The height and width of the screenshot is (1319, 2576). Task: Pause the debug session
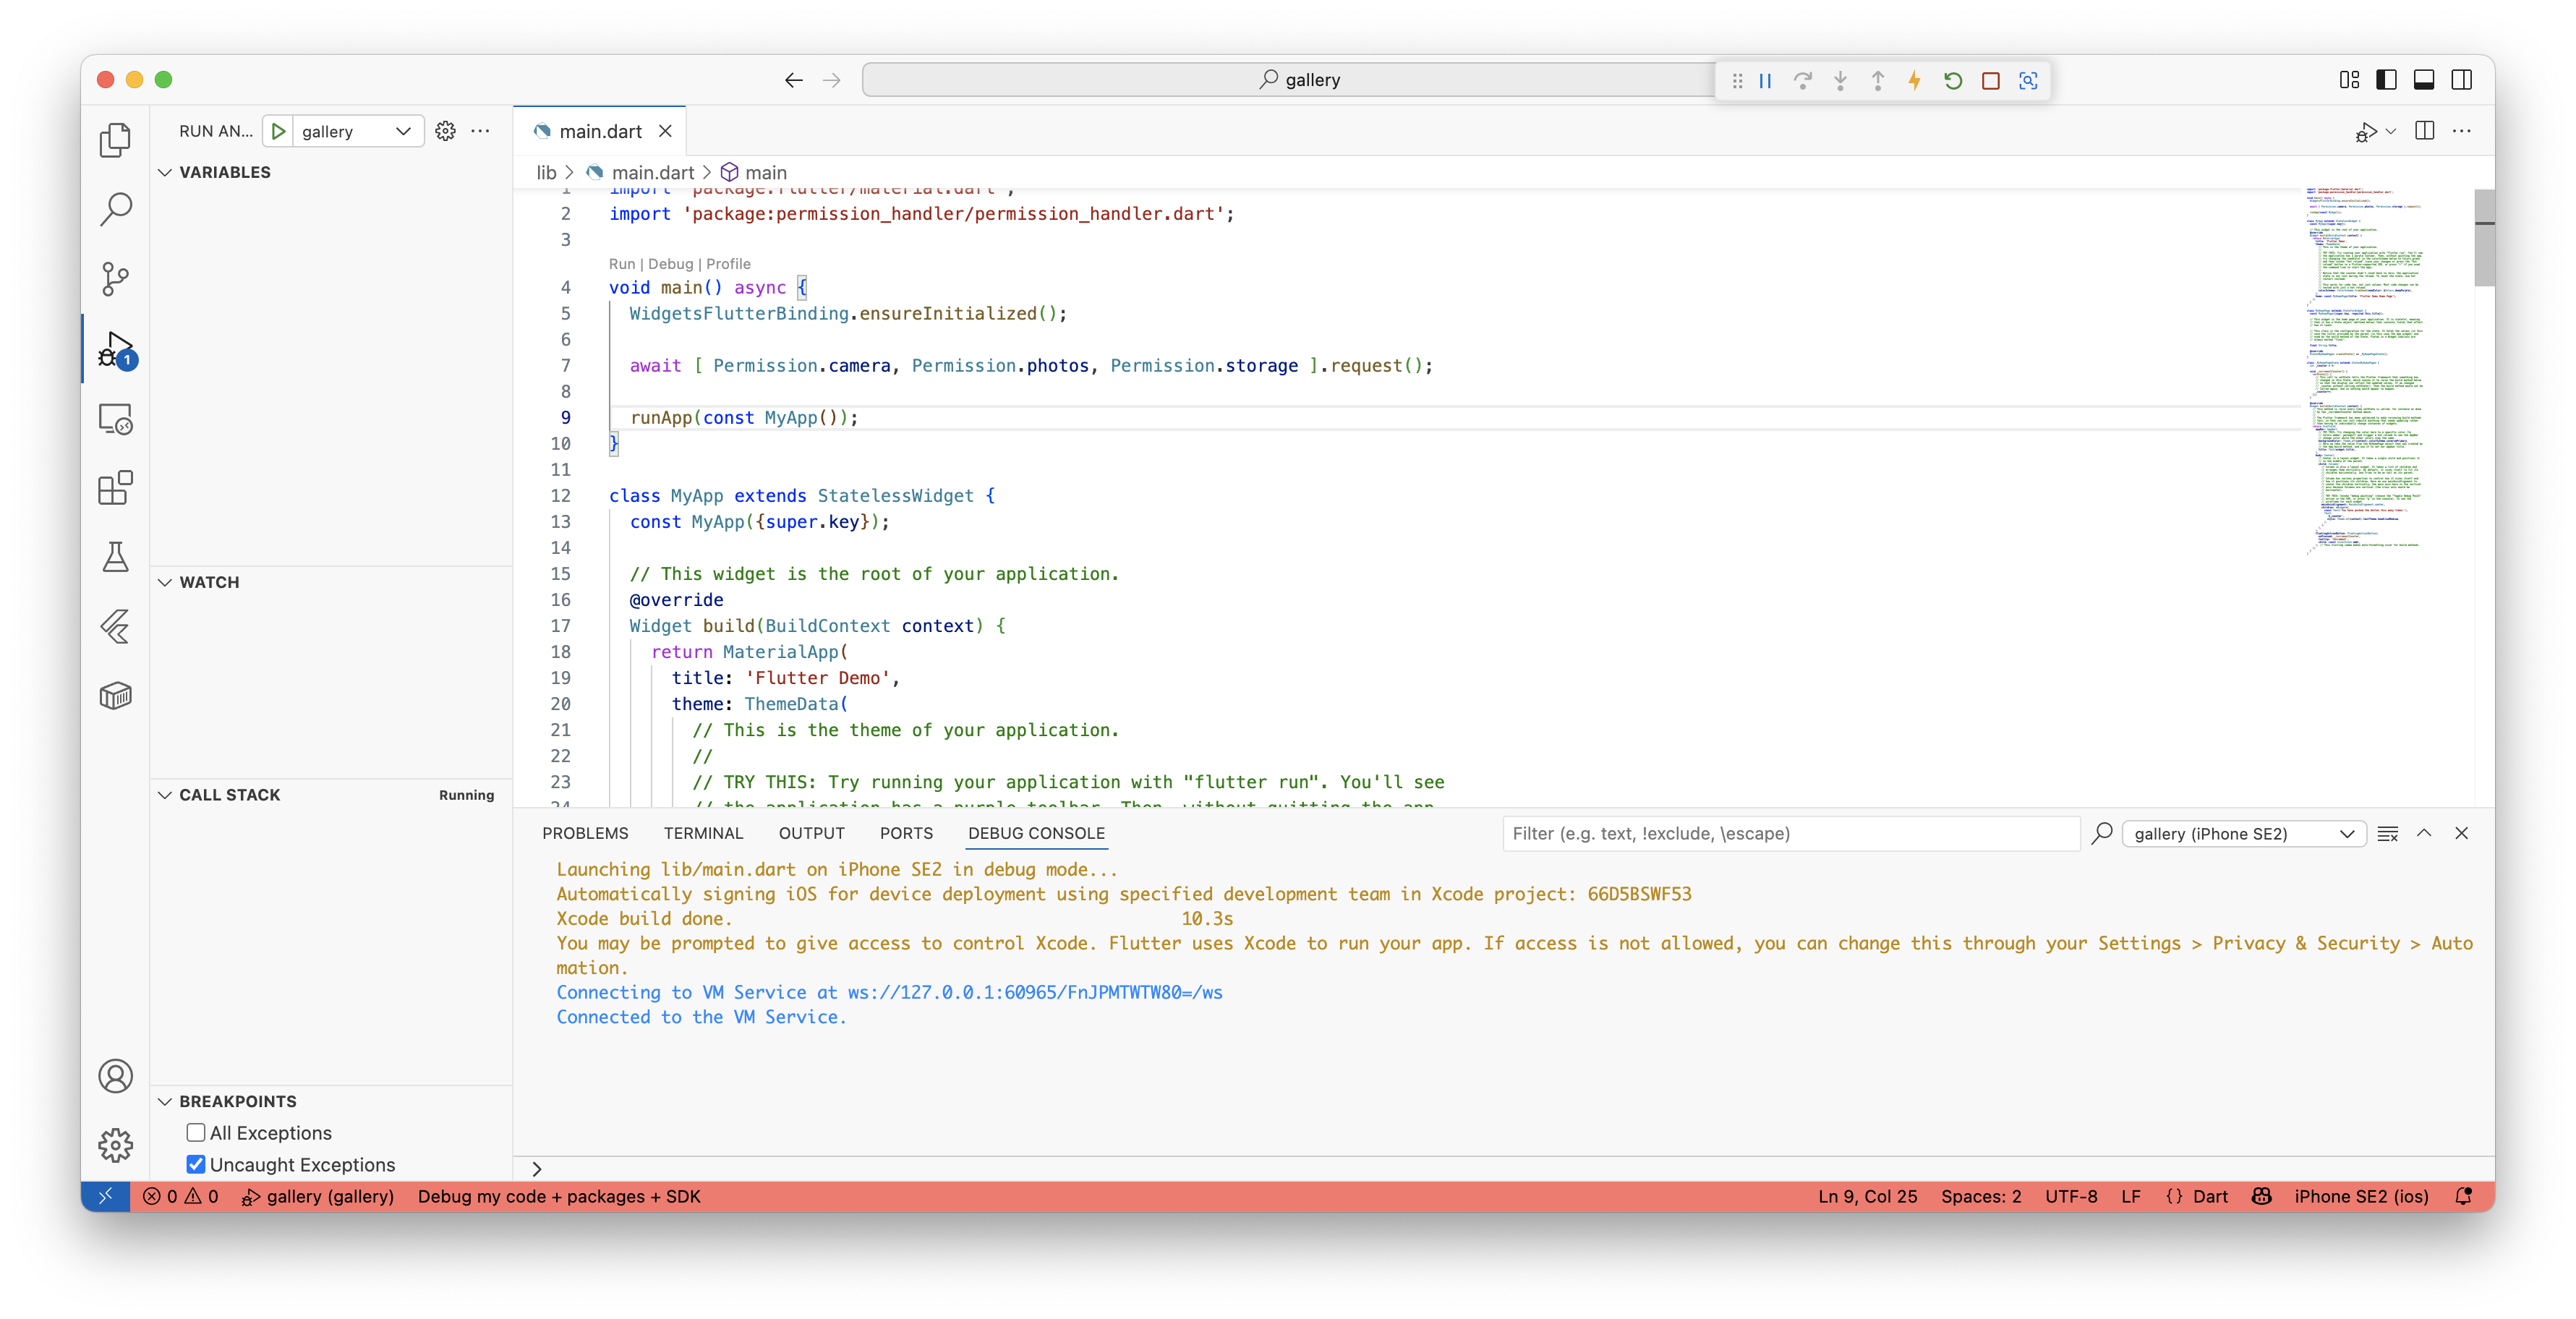click(1765, 80)
